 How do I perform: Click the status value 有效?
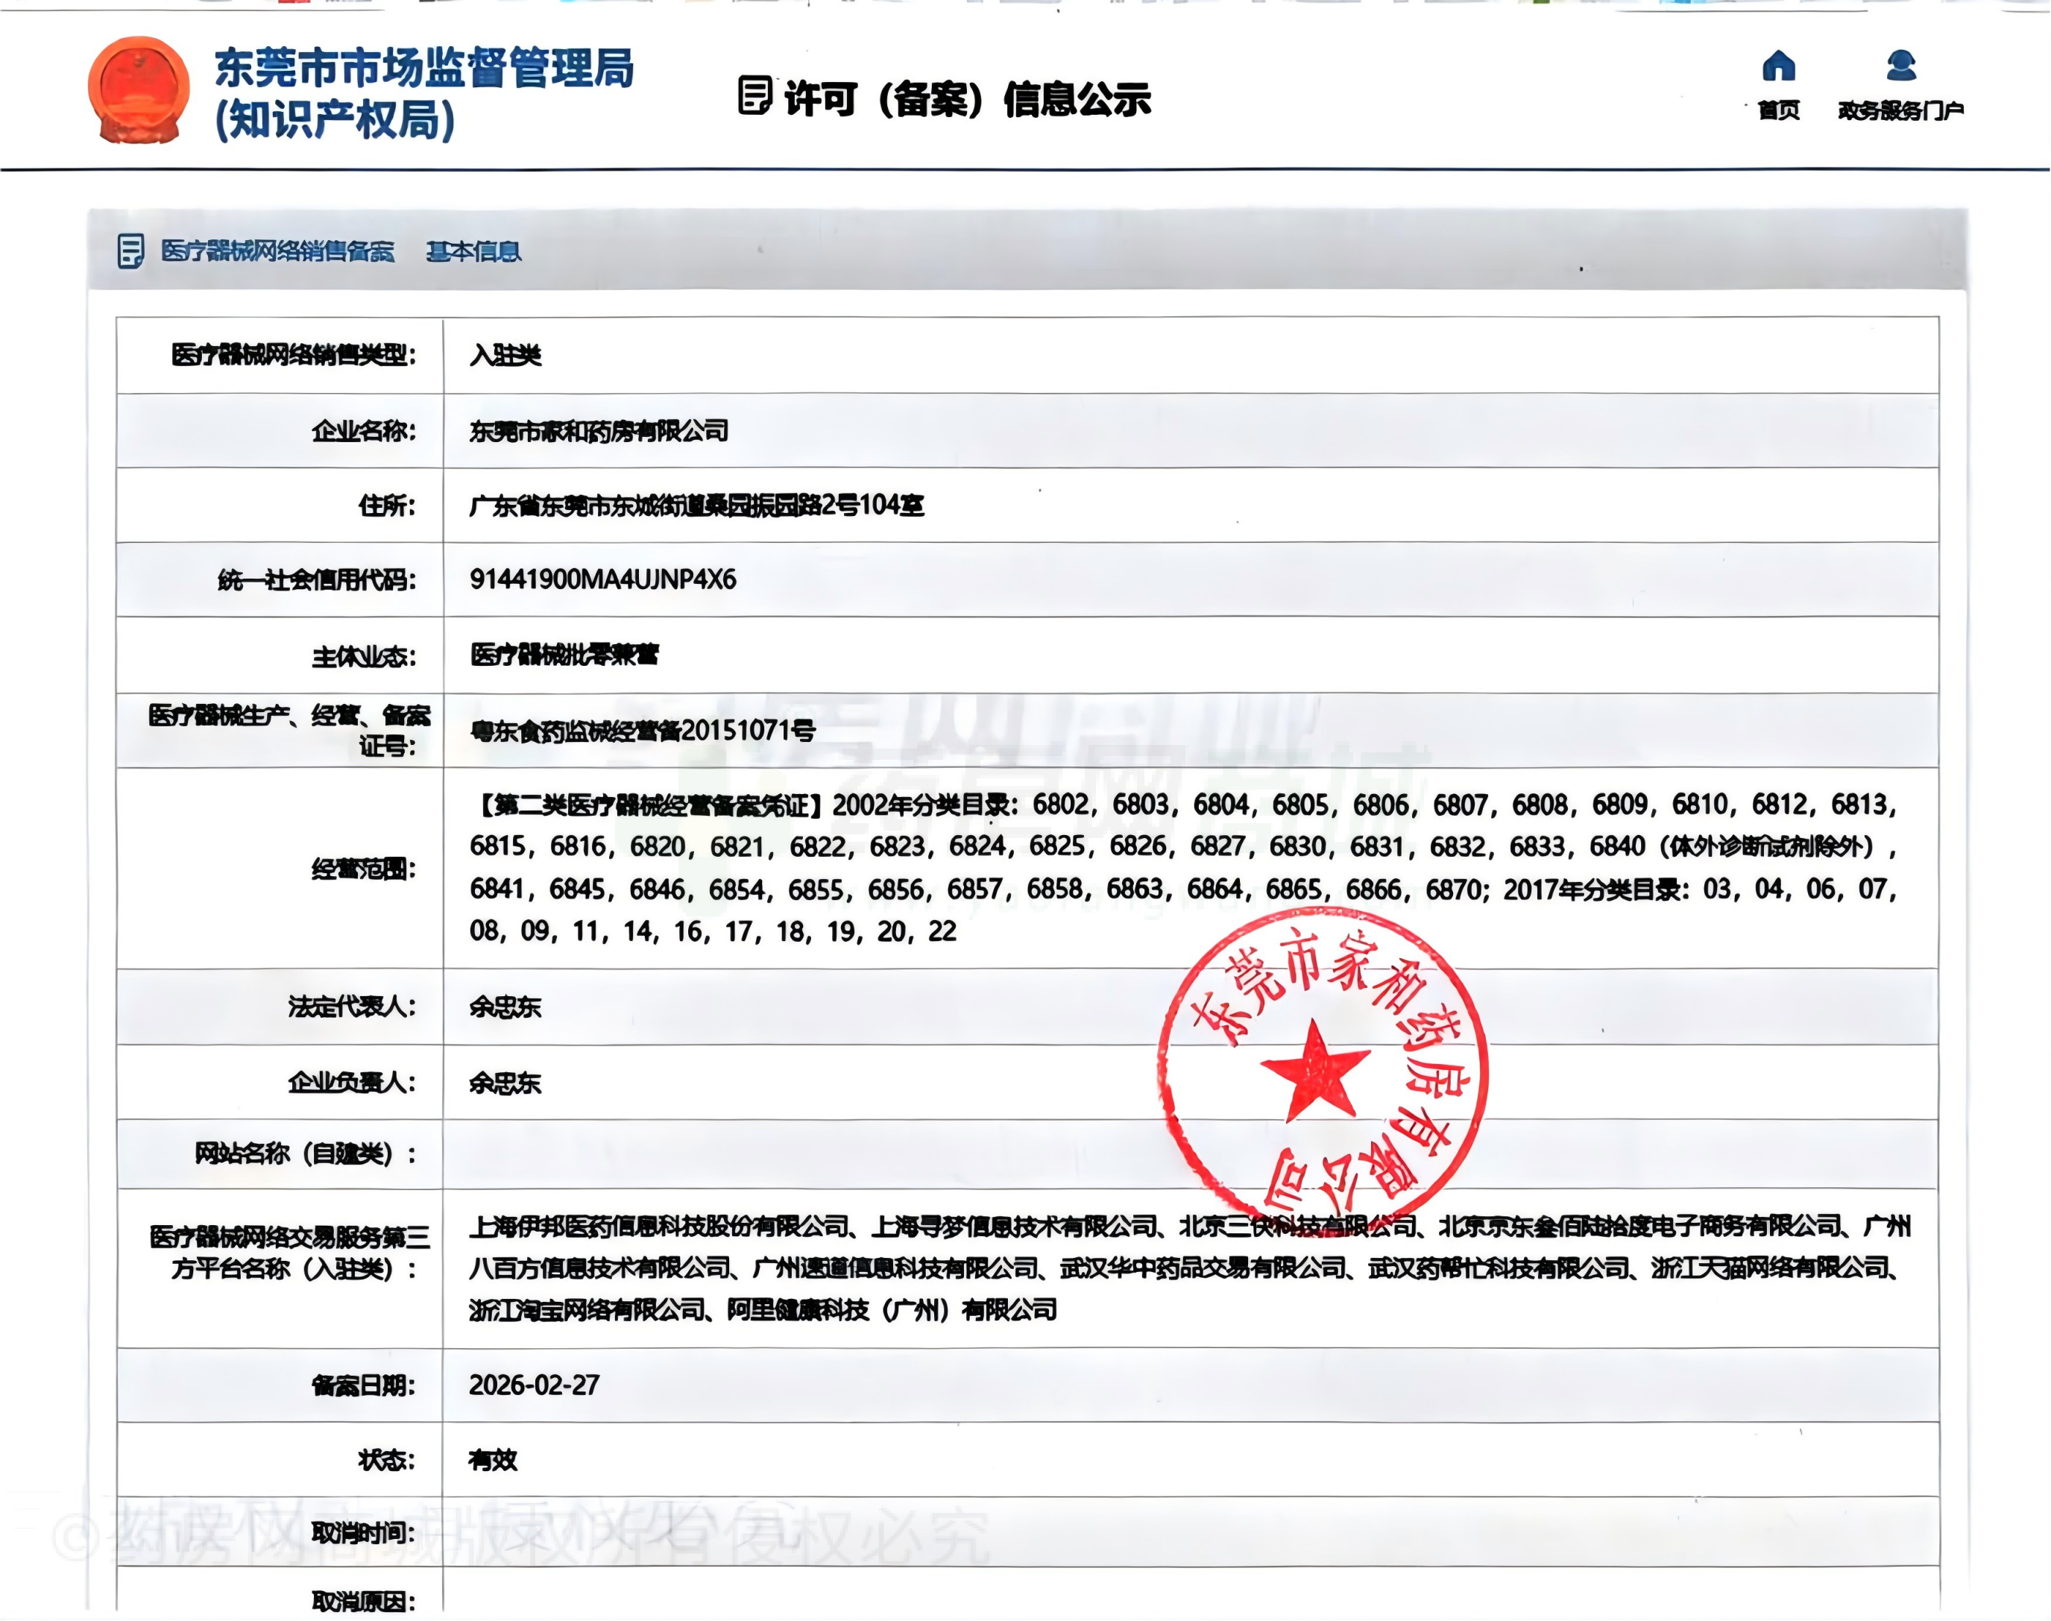click(493, 1460)
